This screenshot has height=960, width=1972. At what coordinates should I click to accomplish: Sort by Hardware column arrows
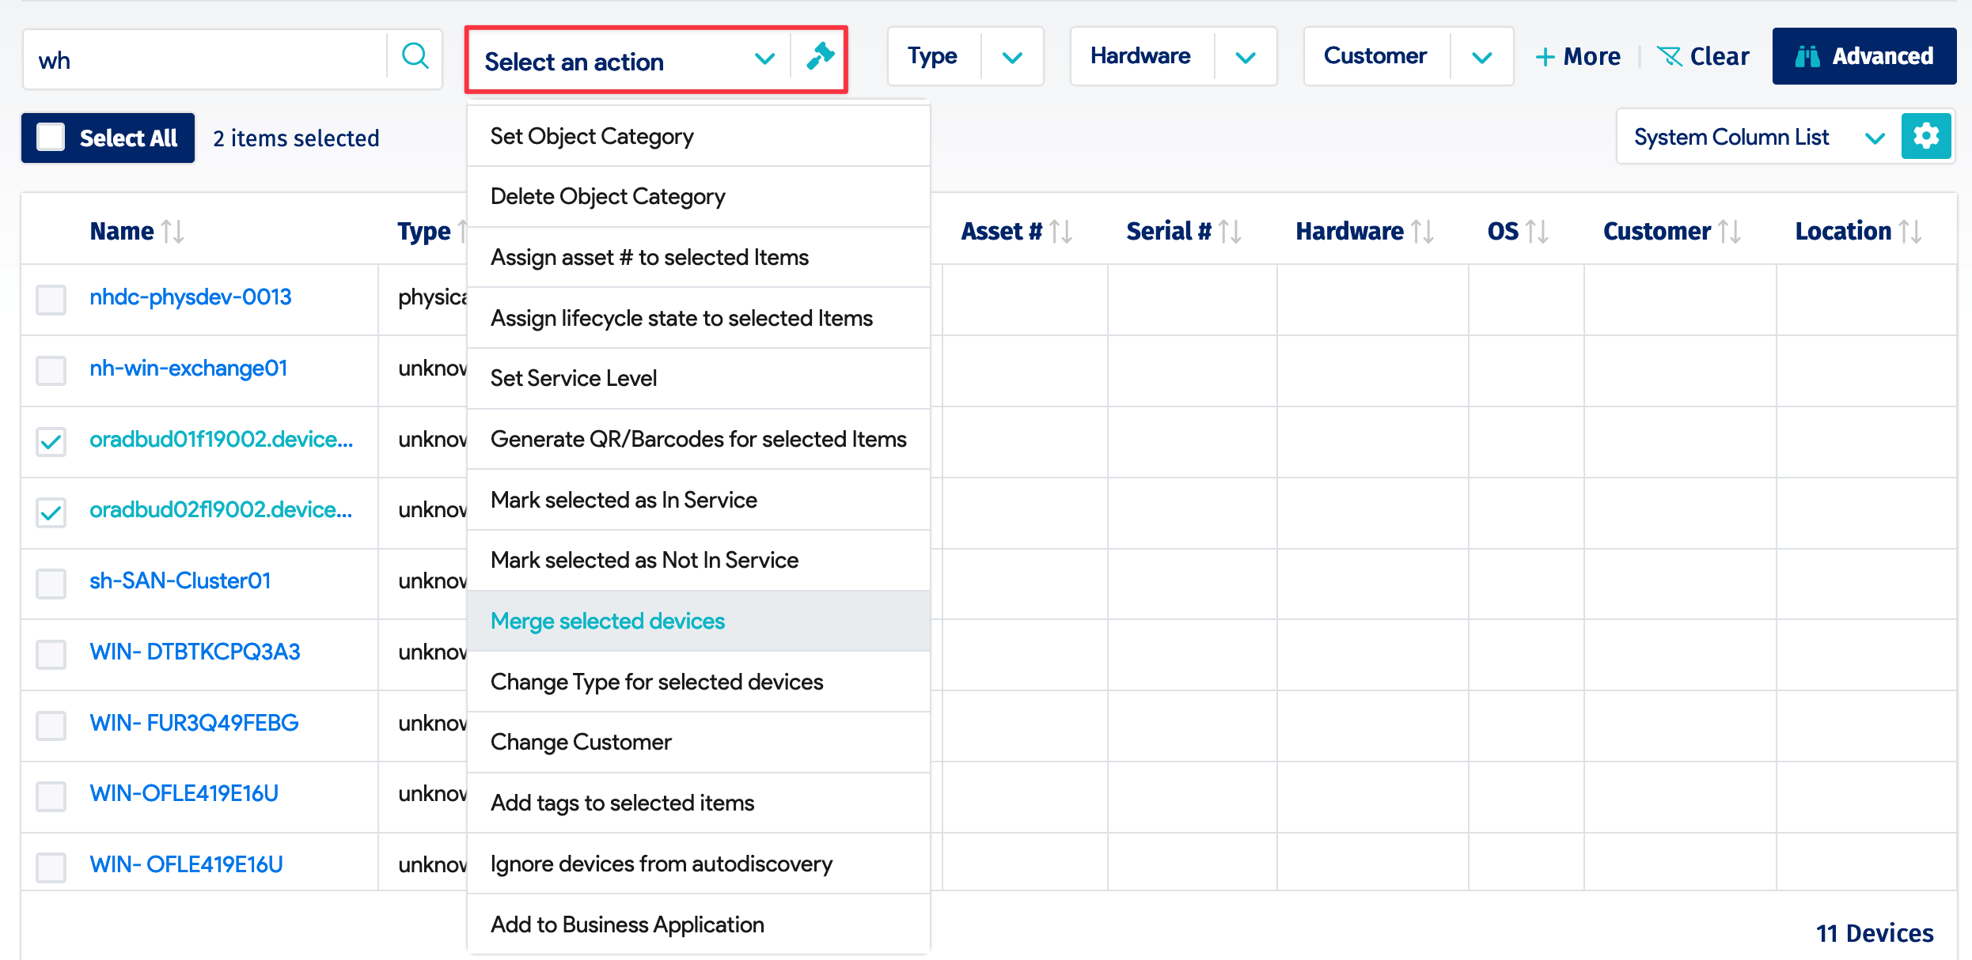tap(1422, 231)
